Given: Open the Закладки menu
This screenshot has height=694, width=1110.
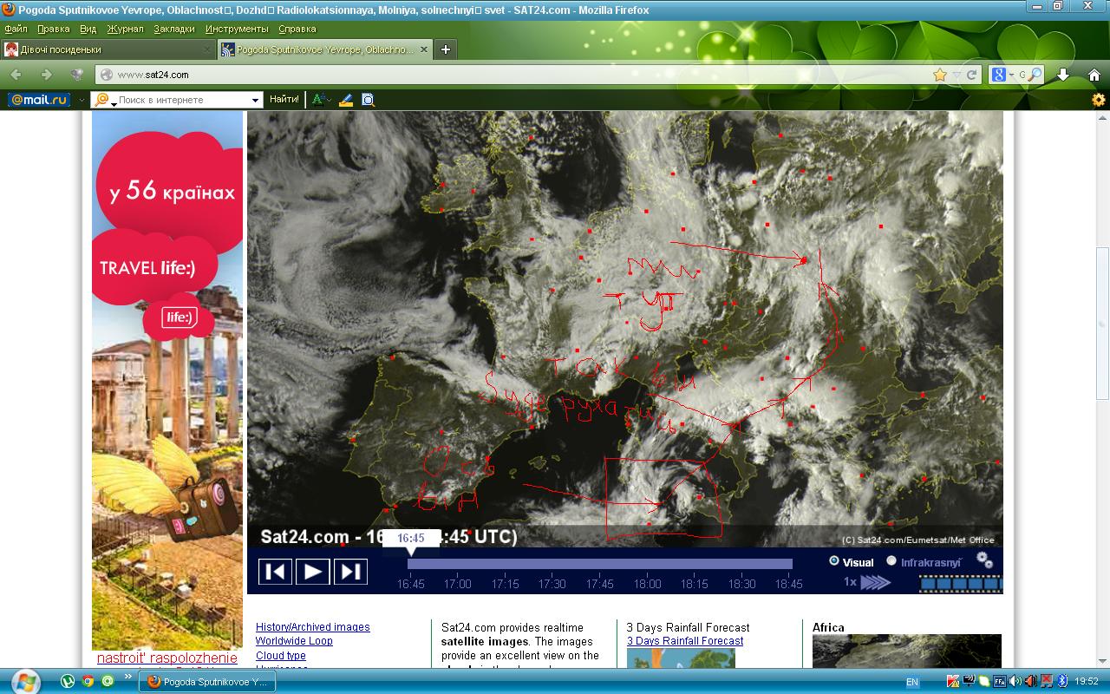Looking at the screenshot, I should pos(174,29).
